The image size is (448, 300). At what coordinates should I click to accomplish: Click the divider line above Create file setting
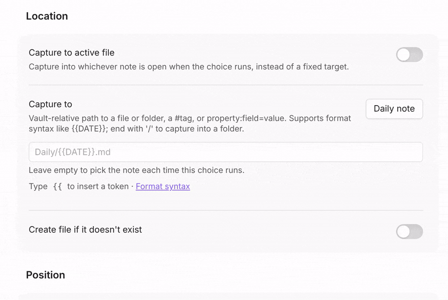pyautogui.click(x=226, y=210)
